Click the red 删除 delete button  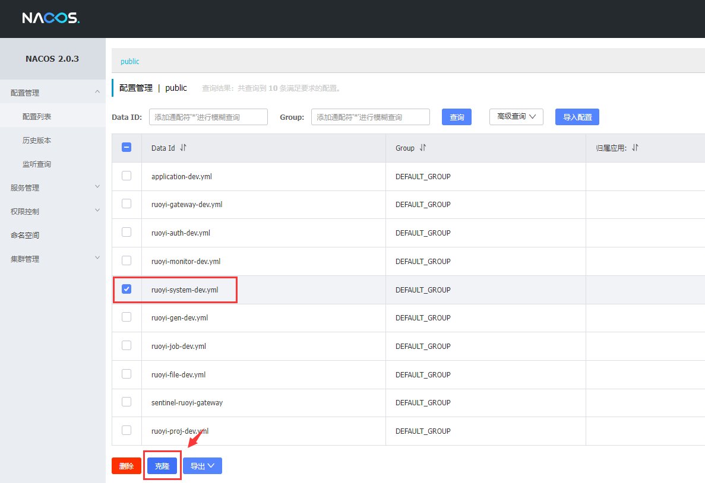[127, 466]
